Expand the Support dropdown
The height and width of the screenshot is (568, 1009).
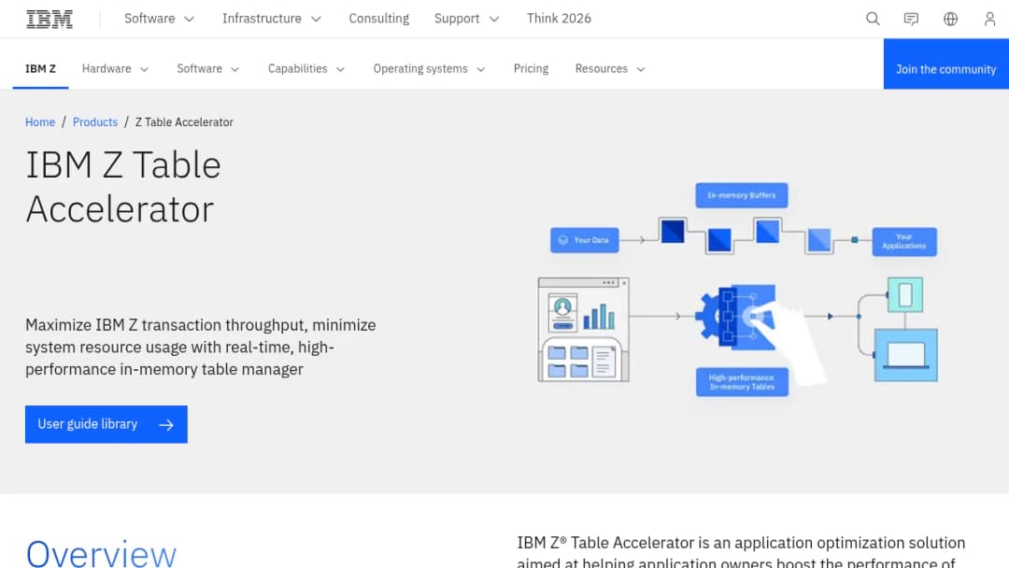466,19
